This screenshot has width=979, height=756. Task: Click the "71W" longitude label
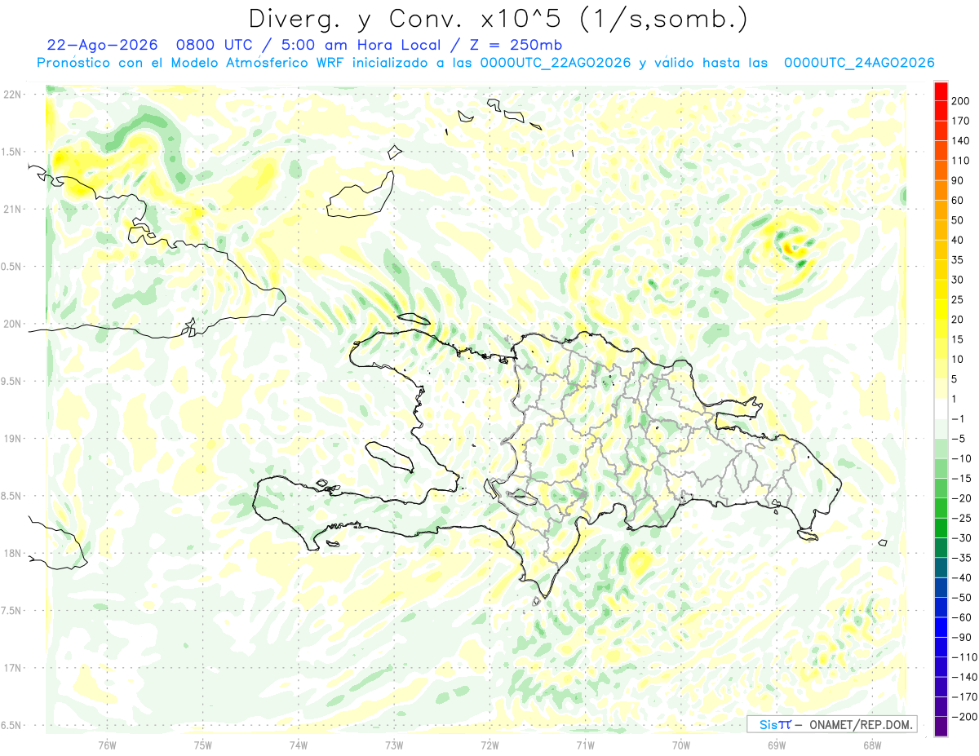point(585,745)
